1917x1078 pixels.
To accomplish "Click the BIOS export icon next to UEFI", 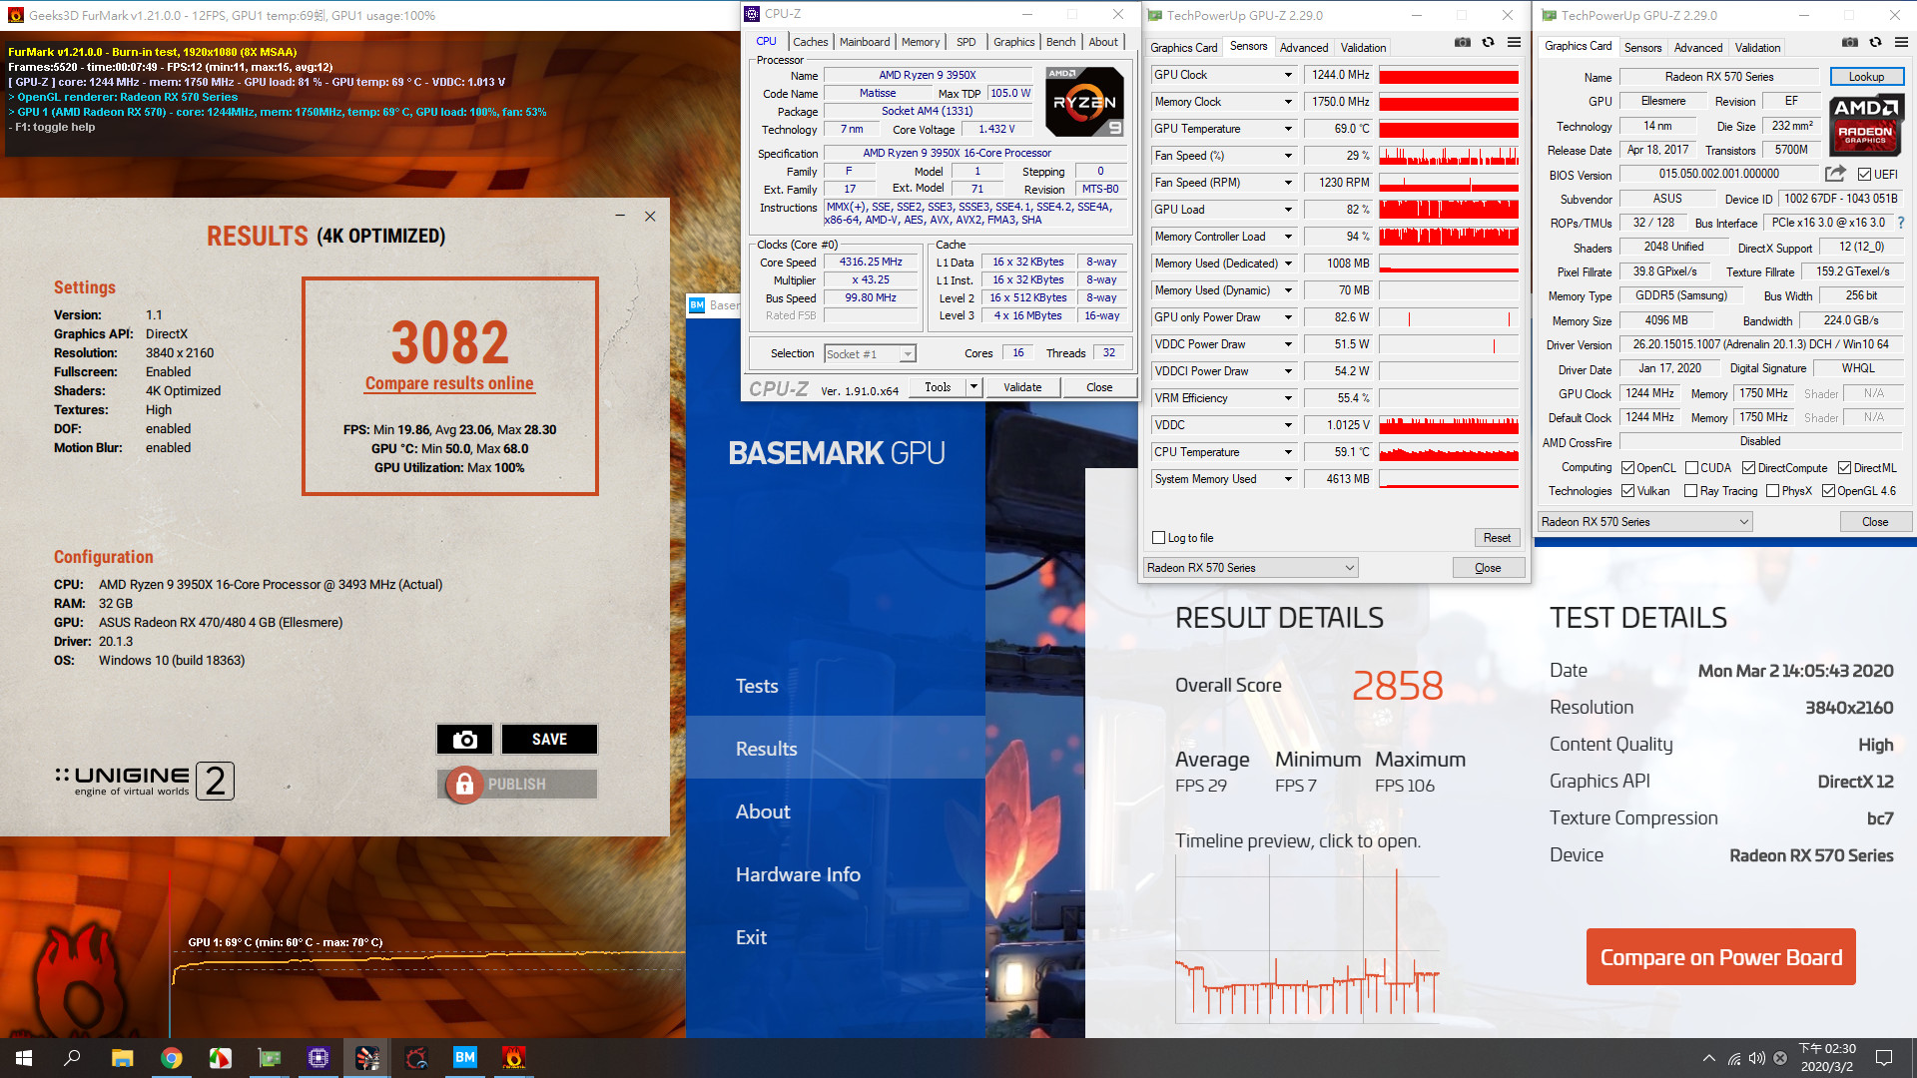I will [x=1835, y=174].
